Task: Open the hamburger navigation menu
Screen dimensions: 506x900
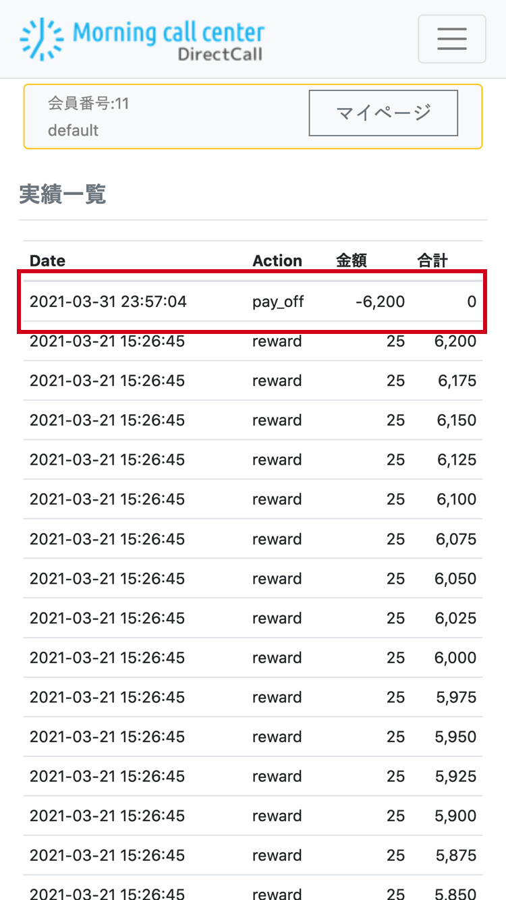Action: [452, 39]
